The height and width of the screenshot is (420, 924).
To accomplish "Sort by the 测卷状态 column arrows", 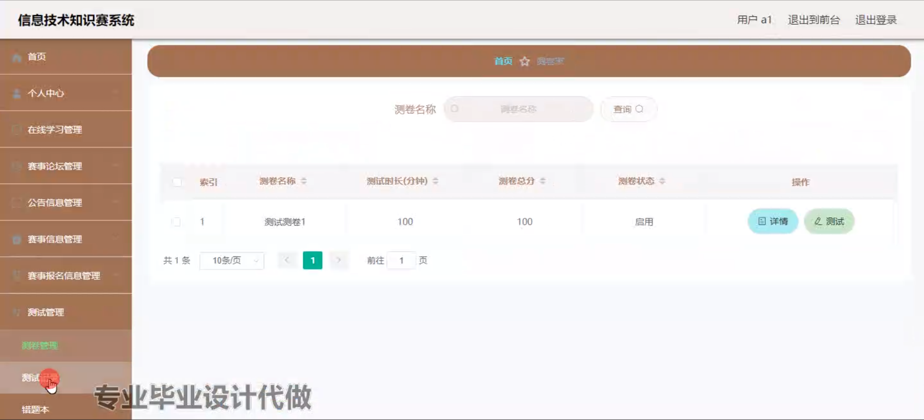I will tap(662, 181).
